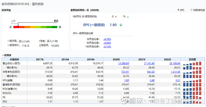Viewport: 206px width, 107px height.
Task: Click the ROA(%) row label
Action: 7,93
